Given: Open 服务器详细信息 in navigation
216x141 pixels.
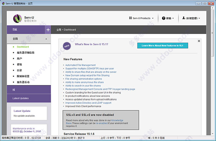Looking at the screenshot, I should (x=26, y=53).
